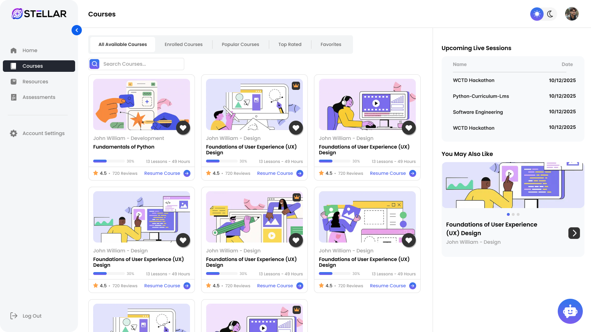Click the Stellar logo
Image resolution: width=591 pixels, height=332 pixels.
pyautogui.click(x=39, y=14)
